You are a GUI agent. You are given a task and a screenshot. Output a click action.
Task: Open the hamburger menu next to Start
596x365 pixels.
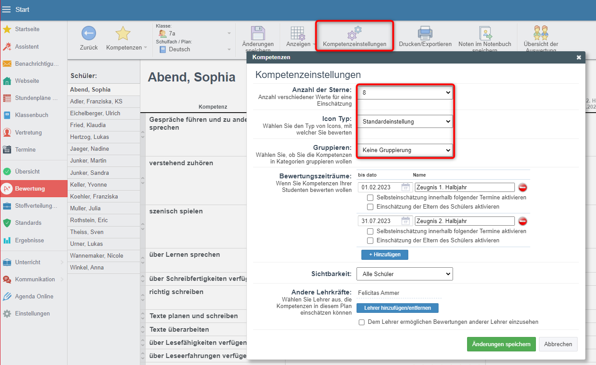7,10
